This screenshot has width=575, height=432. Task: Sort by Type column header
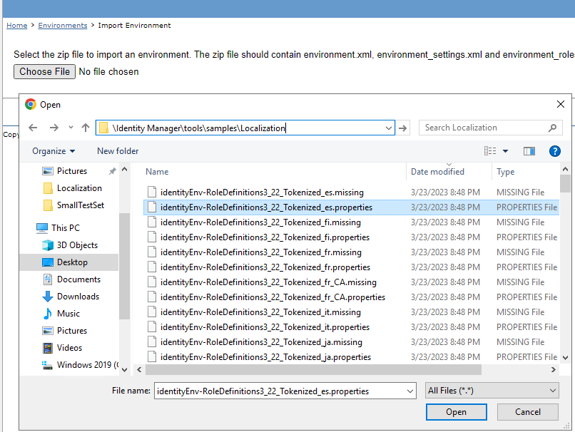505,172
